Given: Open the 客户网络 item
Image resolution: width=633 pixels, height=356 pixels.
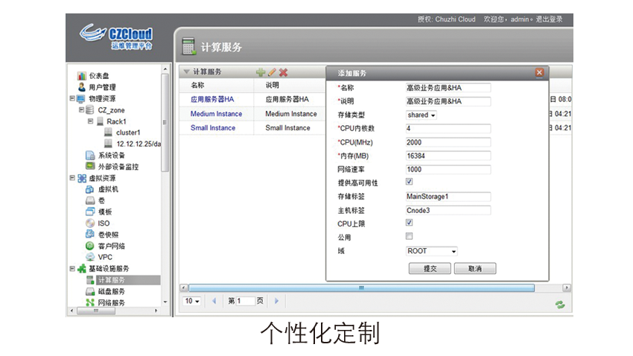Looking at the screenshot, I should [112, 246].
